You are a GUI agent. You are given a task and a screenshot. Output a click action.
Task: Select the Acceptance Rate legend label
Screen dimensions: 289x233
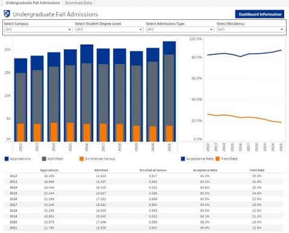tap(200, 159)
